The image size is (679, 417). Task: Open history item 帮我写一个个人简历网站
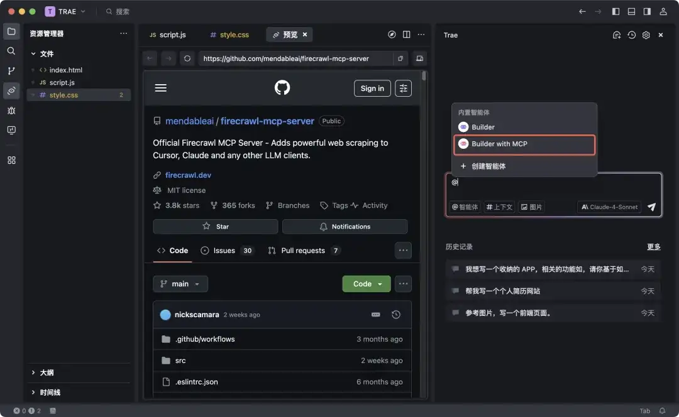553,291
